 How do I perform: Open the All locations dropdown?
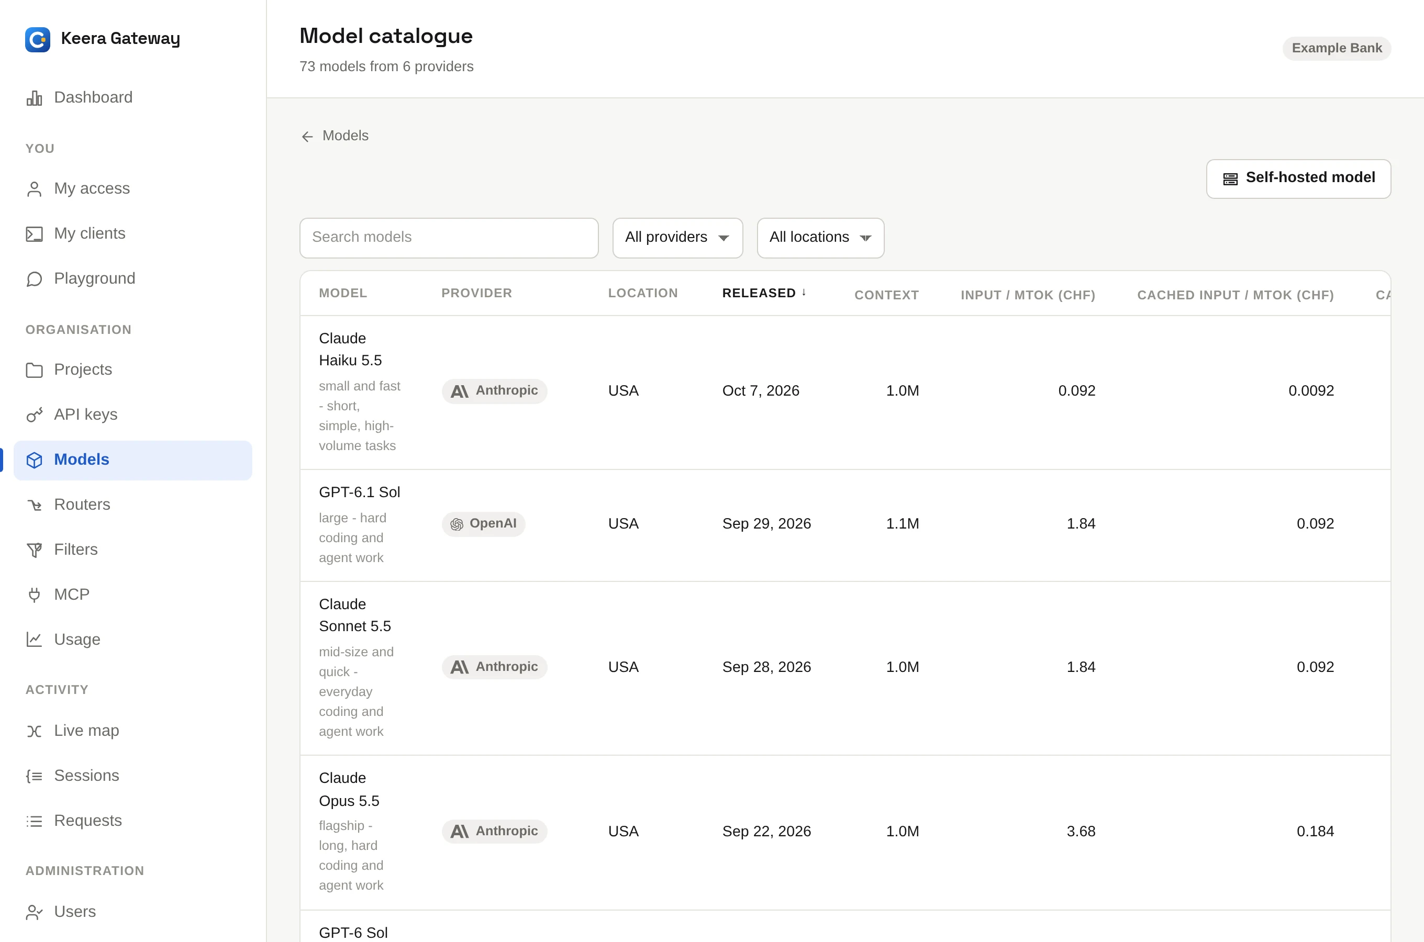[x=820, y=238]
